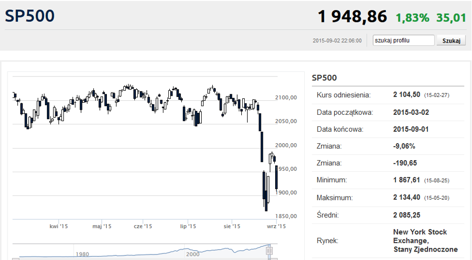Grab the navigator range handle grip
The image size is (472, 260).
[269, 251]
